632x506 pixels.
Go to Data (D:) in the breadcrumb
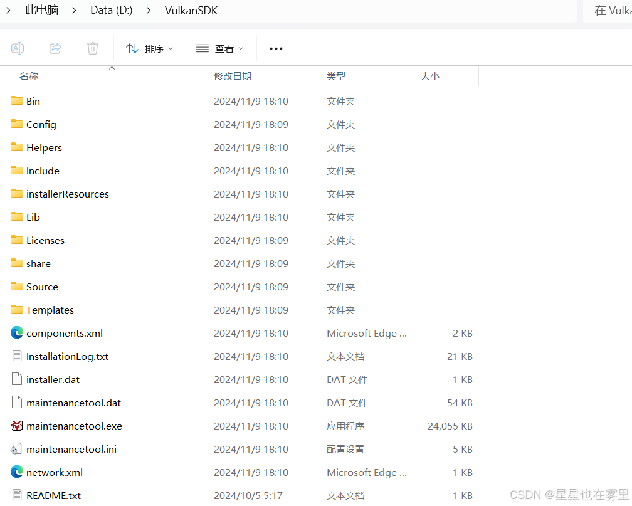111,10
